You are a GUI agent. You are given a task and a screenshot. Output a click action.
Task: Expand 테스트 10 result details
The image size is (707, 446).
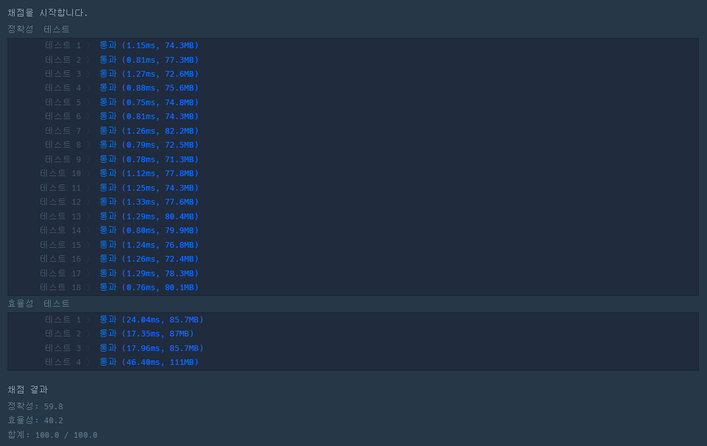88,173
